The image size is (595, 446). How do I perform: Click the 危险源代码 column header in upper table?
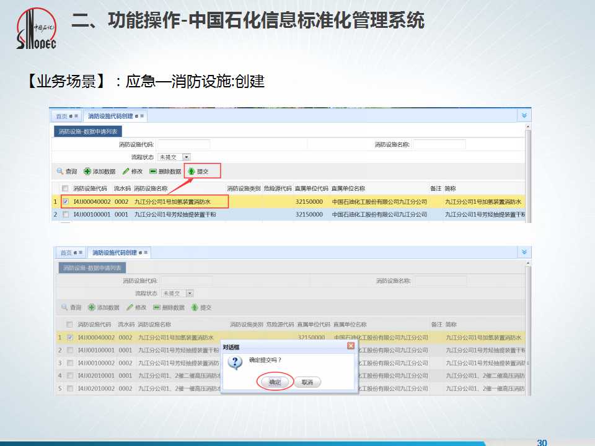[278, 188]
